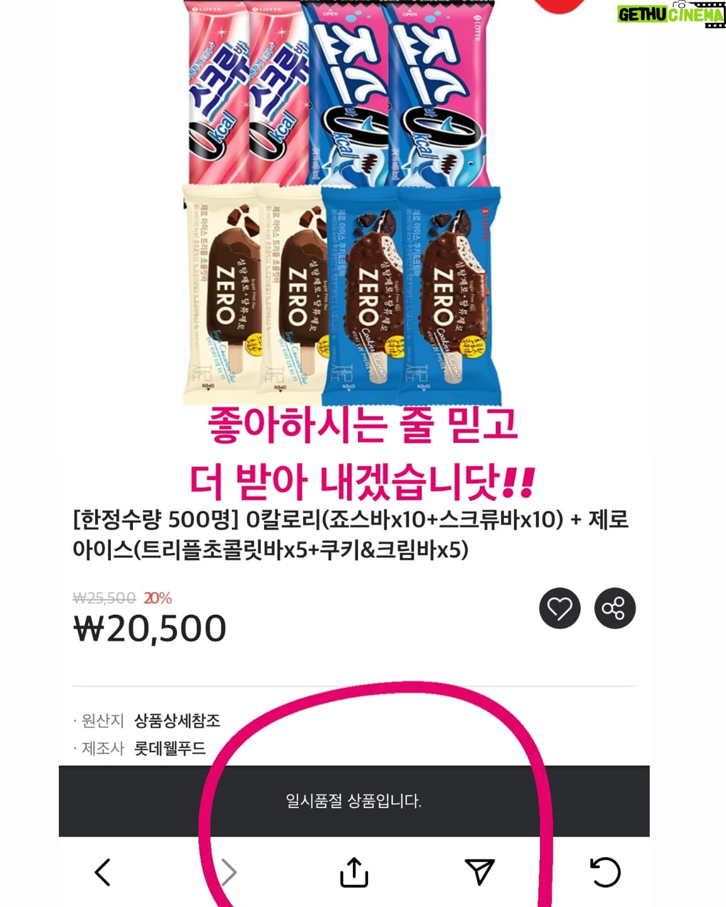The image size is (726, 907).
Task: Go forward with the right chevron
Action: click(229, 872)
